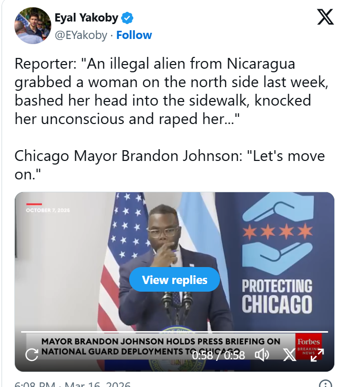Click the October 7, 2025 date overlay
This screenshot has width=343, height=387.
pos(48,210)
